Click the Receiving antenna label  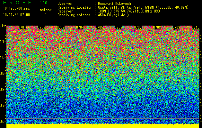pos(74,15)
